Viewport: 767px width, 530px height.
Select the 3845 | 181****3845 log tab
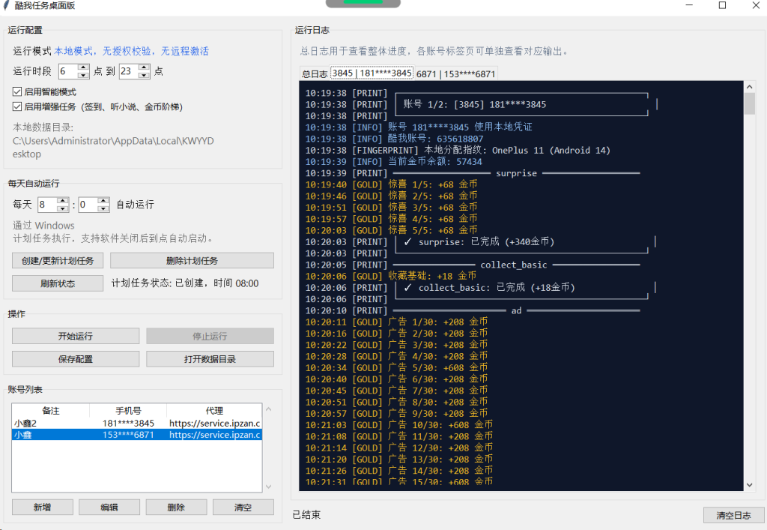pos(372,73)
